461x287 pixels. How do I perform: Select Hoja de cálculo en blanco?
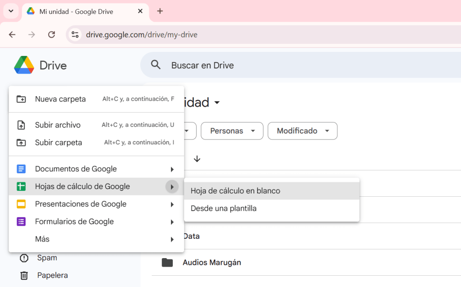(x=235, y=191)
